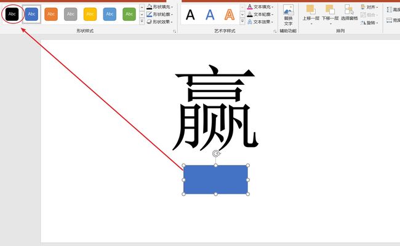Click 下移一层 send backward button
400x246 pixels.
[330, 15]
